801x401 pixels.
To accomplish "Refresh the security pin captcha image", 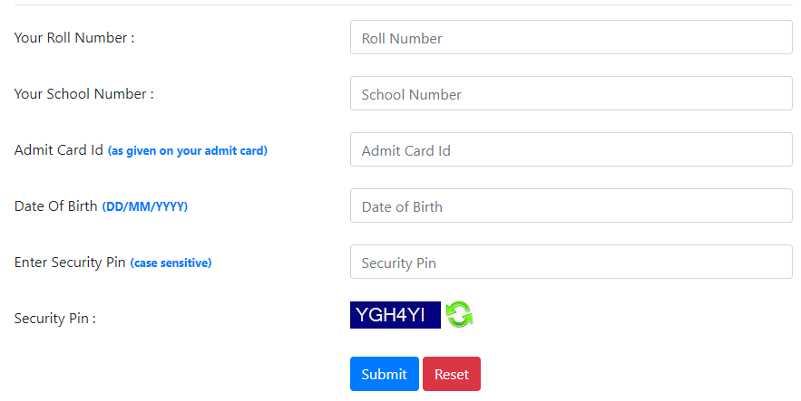I will (x=459, y=315).
